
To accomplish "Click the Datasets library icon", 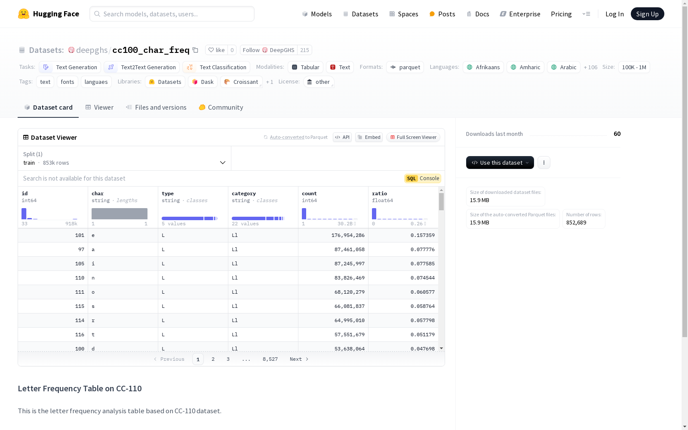I will pyautogui.click(x=152, y=82).
